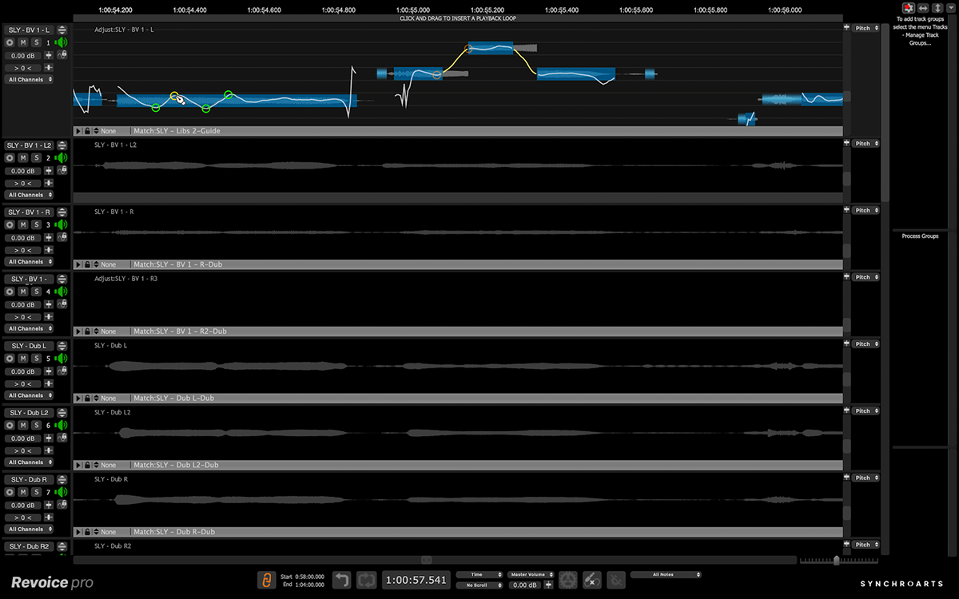This screenshot has width=959, height=599.
Task: Open the No Scroll dropdown
Action: (479, 585)
